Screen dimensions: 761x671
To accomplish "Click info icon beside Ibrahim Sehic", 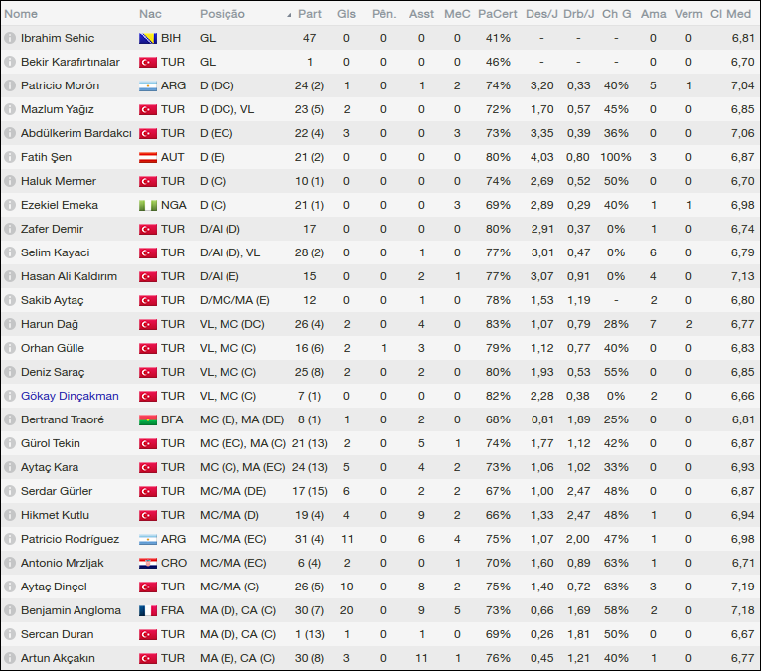I will coord(10,38).
